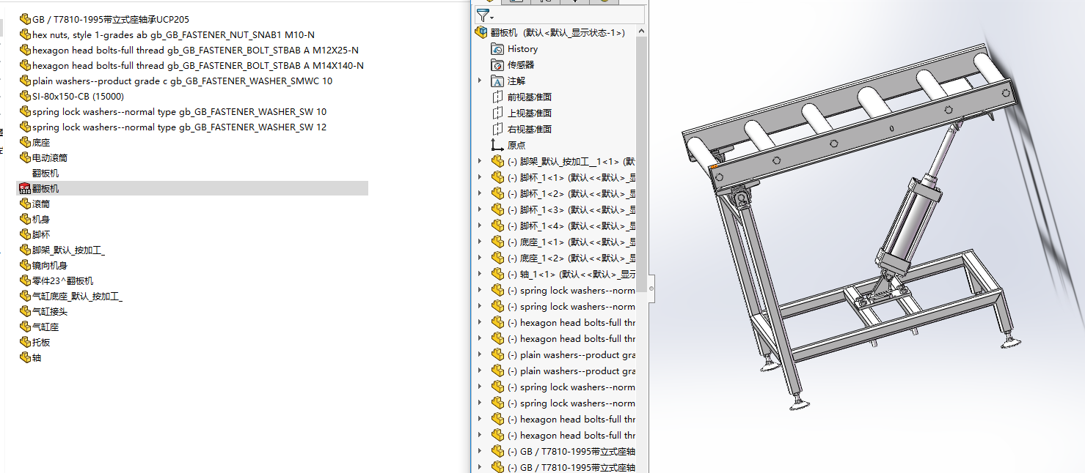
Task: Open the filter options dropdown arrow beside the funnel
Action: (x=492, y=18)
